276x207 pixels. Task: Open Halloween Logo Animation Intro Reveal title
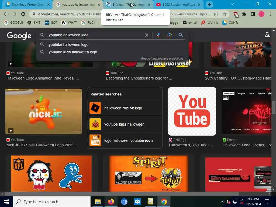click(43, 78)
